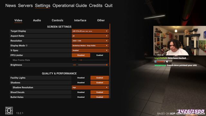Quit the game from top menu

click(x=108, y=5)
